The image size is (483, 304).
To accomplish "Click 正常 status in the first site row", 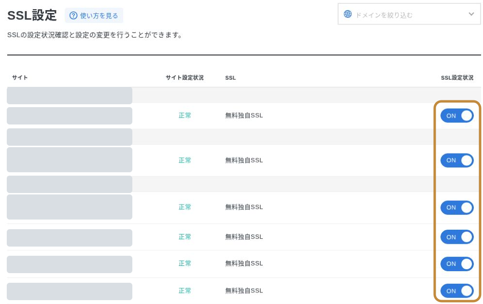I will point(185,115).
